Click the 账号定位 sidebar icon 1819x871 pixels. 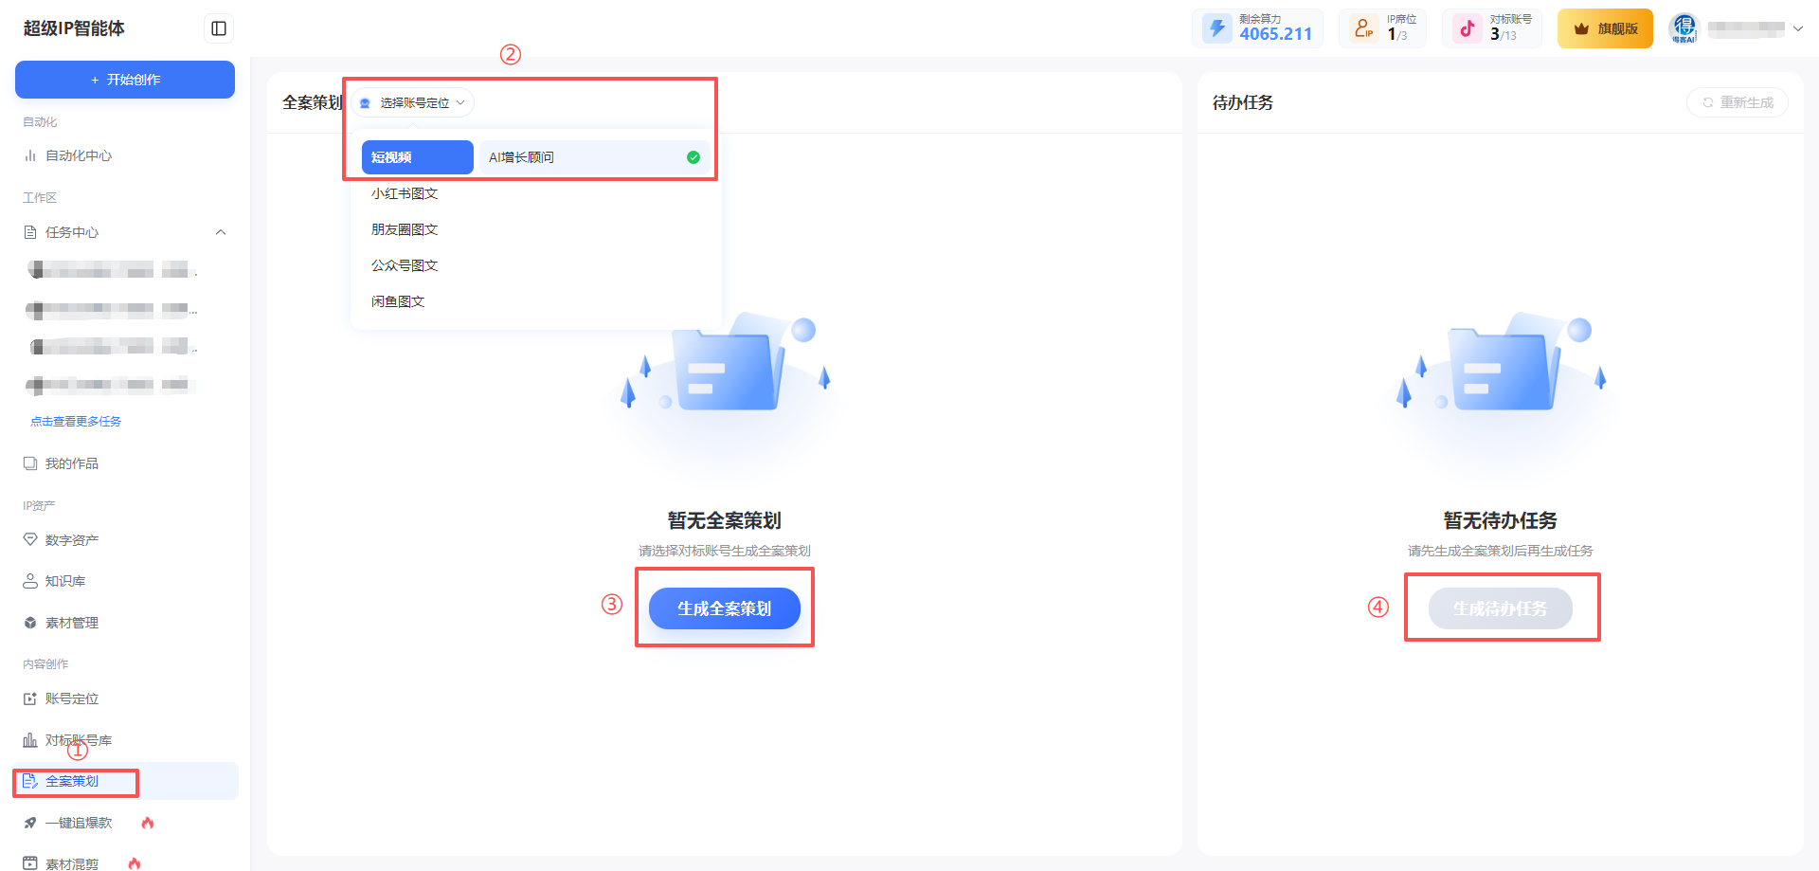point(30,699)
